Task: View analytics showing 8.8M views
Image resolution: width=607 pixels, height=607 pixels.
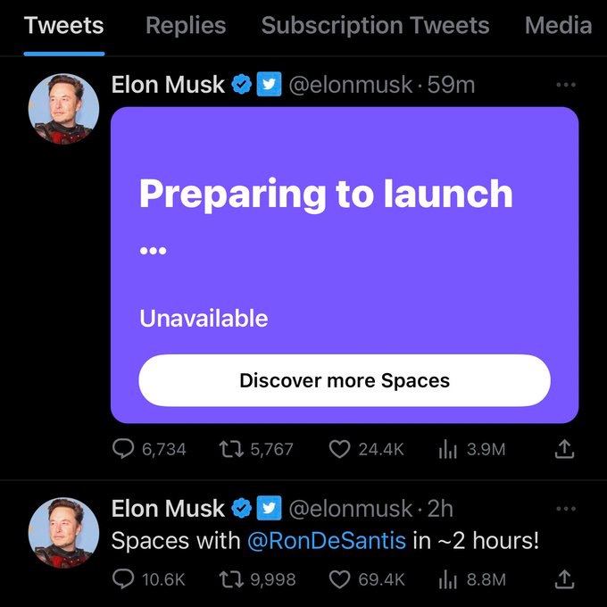Action: point(472,579)
